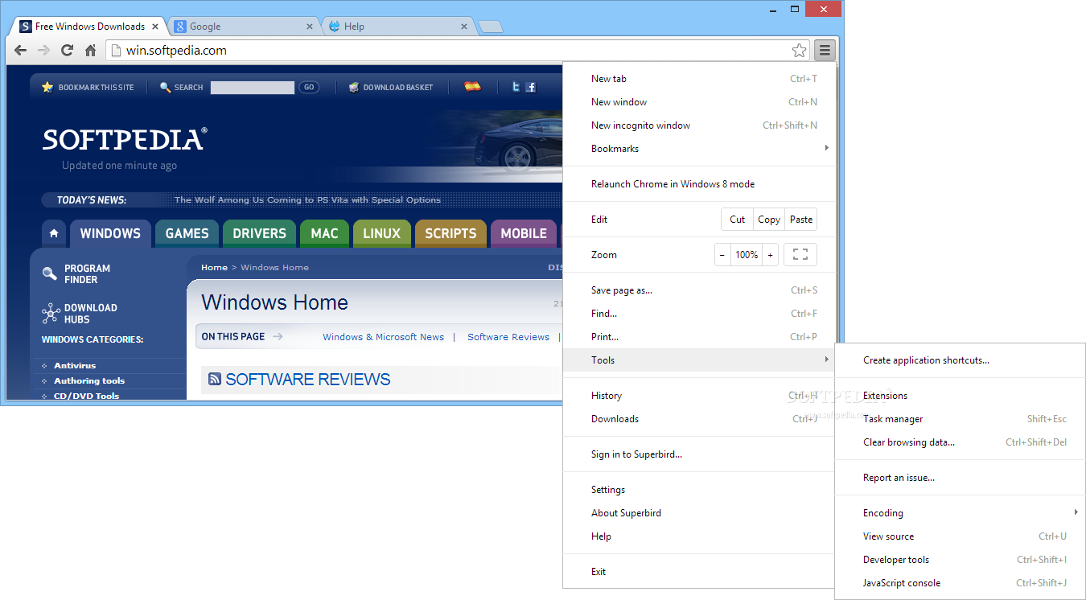Close the Google tab
The image size is (1086, 600).
310,27
